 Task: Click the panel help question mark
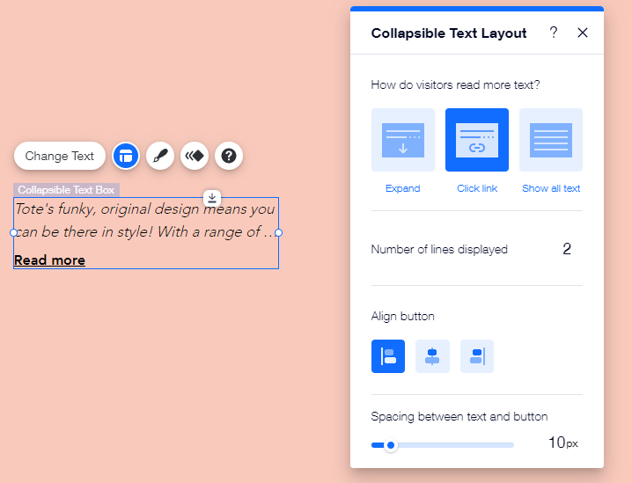(x=554, y=33)
